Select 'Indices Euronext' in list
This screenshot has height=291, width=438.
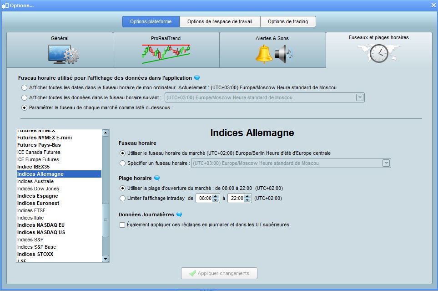pyautogui.click(x=59, y=203)
